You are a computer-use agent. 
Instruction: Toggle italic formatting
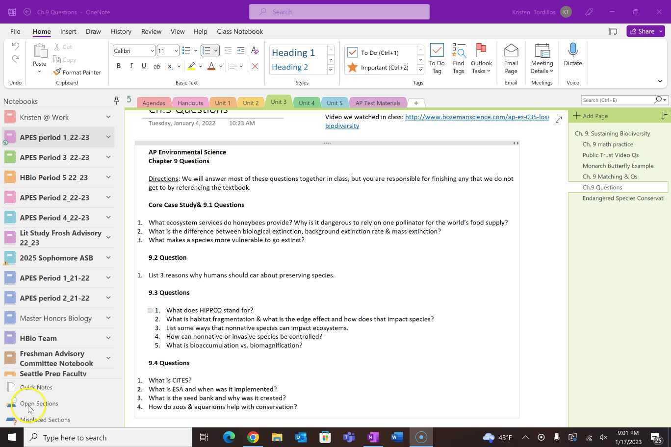pyautogui.click(x=131, y=66)
